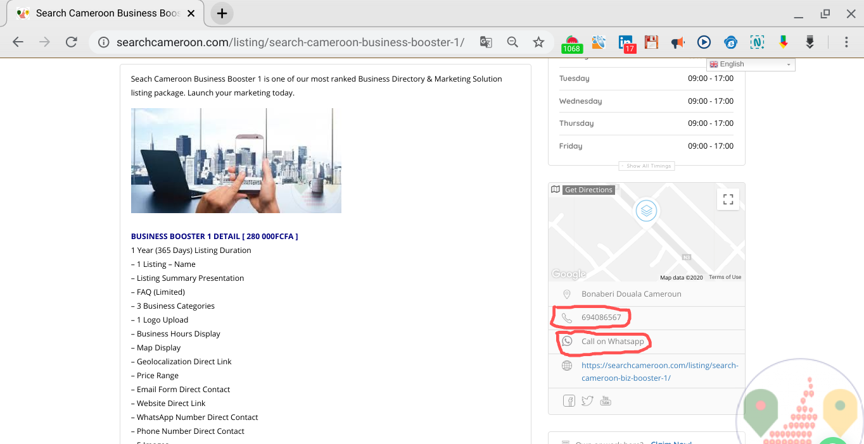The width and height of the screenshot is (864, 444).
Task: Click the 'WhatsApp Number Direct Contact' line
Action: [194, 417]
